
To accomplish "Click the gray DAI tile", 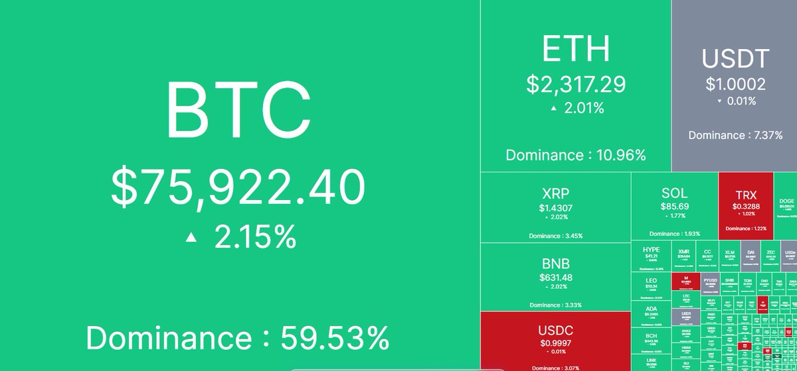I will click(751, 254).
